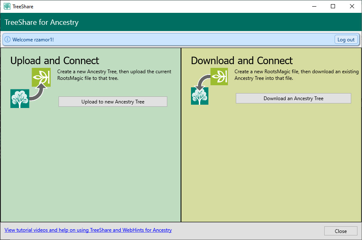This screenshot has width=362, height=240.
Task: Open the tutorial videos and help link
Action: coord(88,230)
